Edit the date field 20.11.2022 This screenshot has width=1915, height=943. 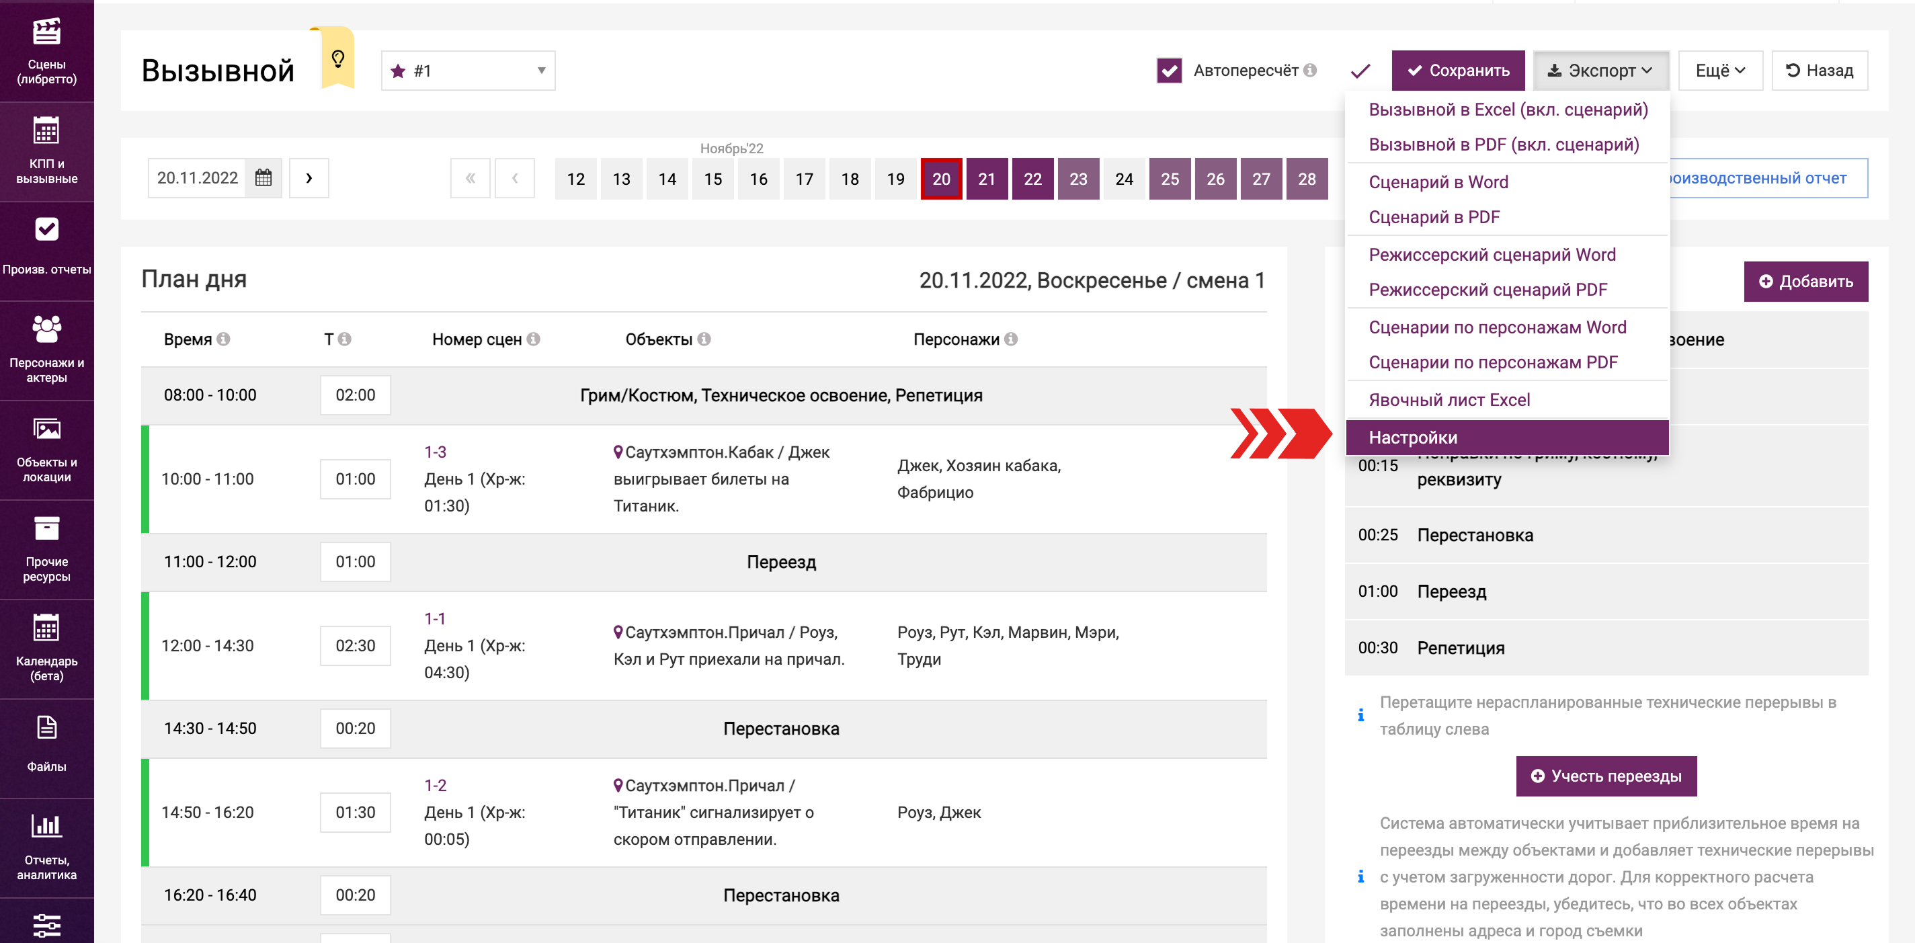point(198,178)
